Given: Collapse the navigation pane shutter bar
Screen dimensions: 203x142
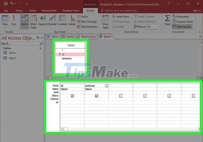Looking at the screenshot, I should pyautogui.click(x=42, y=38).
